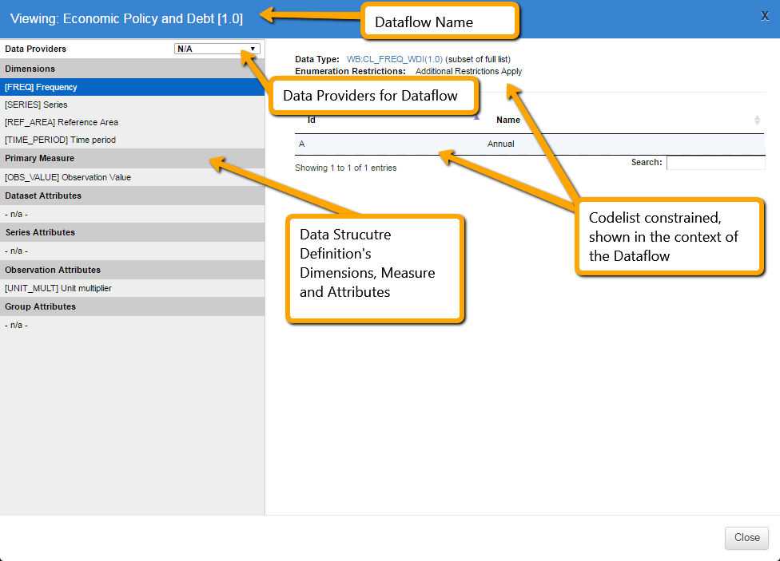This screenshot has height=561, width=780.
Task: Click the Name column sort icon
Action: [757, 120]
